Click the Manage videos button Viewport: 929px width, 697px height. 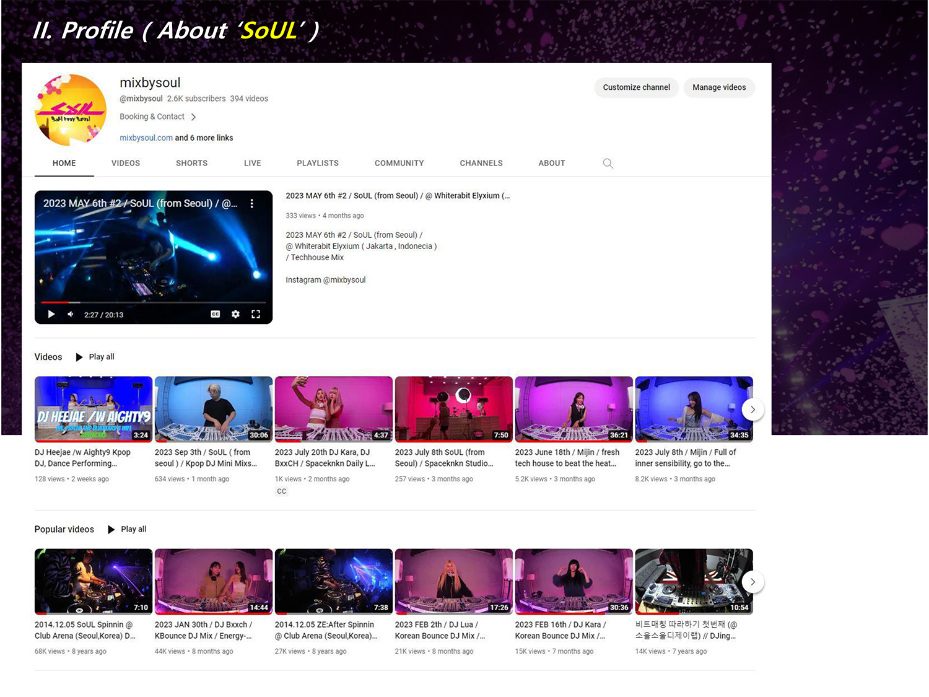click(x=719, y=87)
